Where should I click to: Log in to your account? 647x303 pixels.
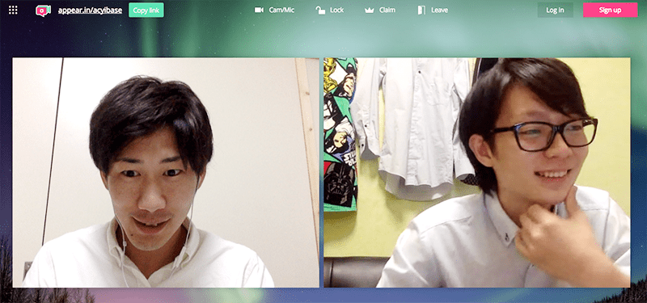[555, 10]
